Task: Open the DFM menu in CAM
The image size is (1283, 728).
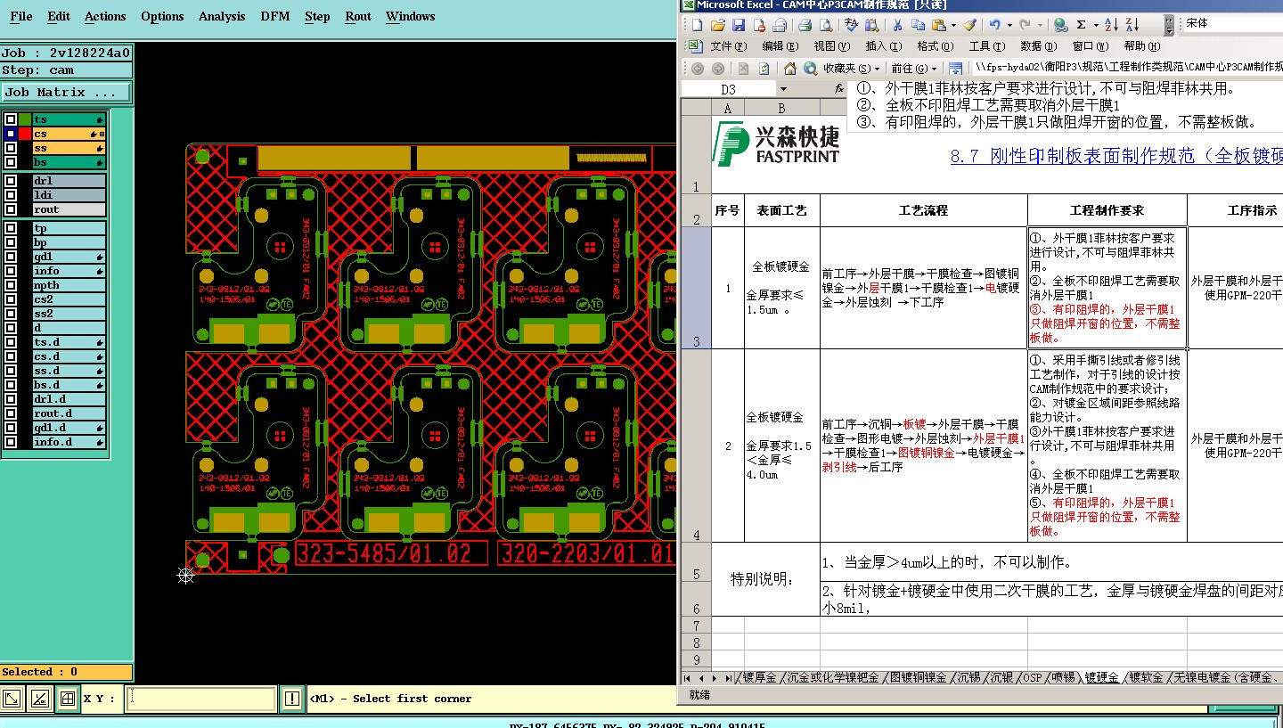Action: tap(274, 16)
